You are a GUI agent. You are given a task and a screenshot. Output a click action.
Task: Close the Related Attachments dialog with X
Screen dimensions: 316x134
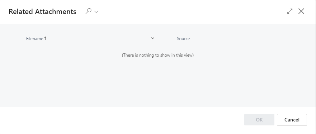tap(301, 11)
